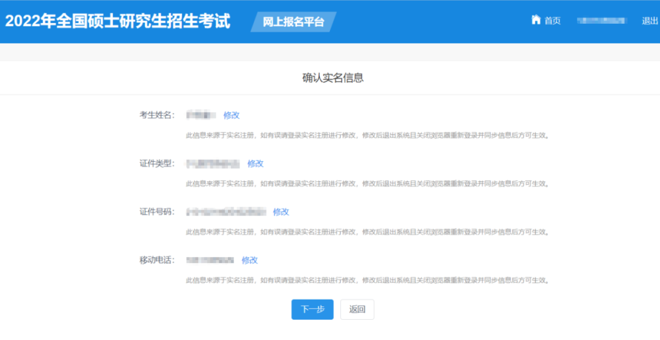Screen dimensions: 660x340
Task: Click the blurred username in the header
Action: click(x=602, y=21)
